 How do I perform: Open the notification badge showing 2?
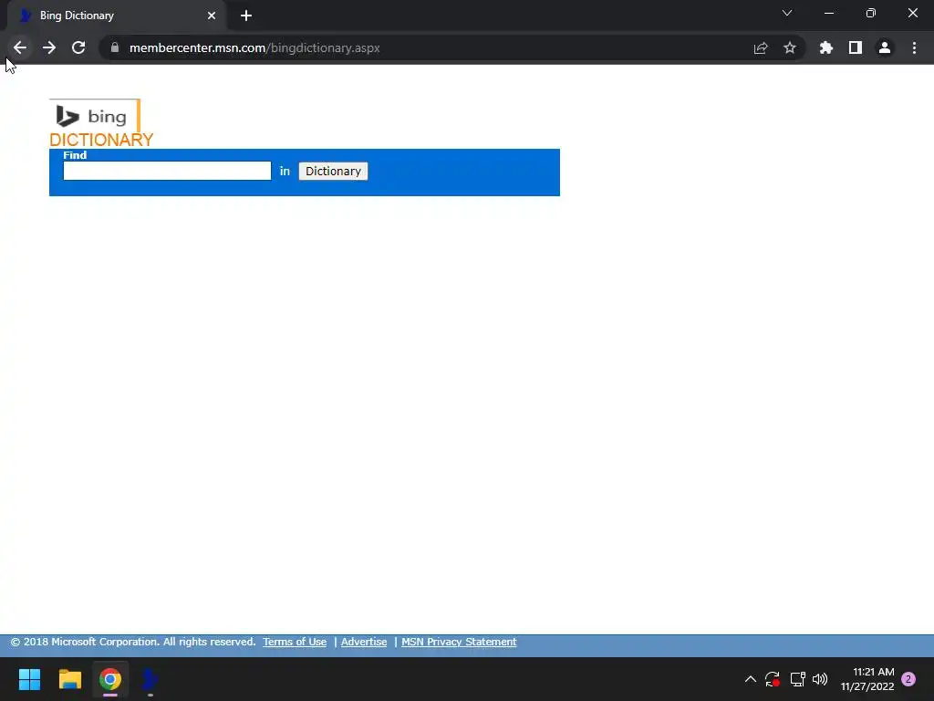[908, 679]
